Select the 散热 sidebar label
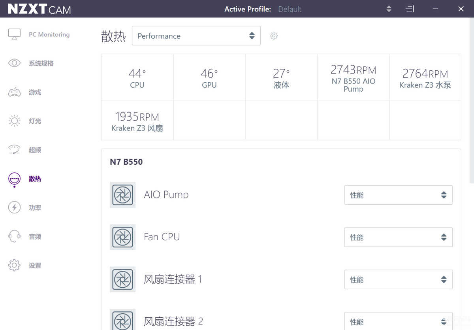 point(35,179)
